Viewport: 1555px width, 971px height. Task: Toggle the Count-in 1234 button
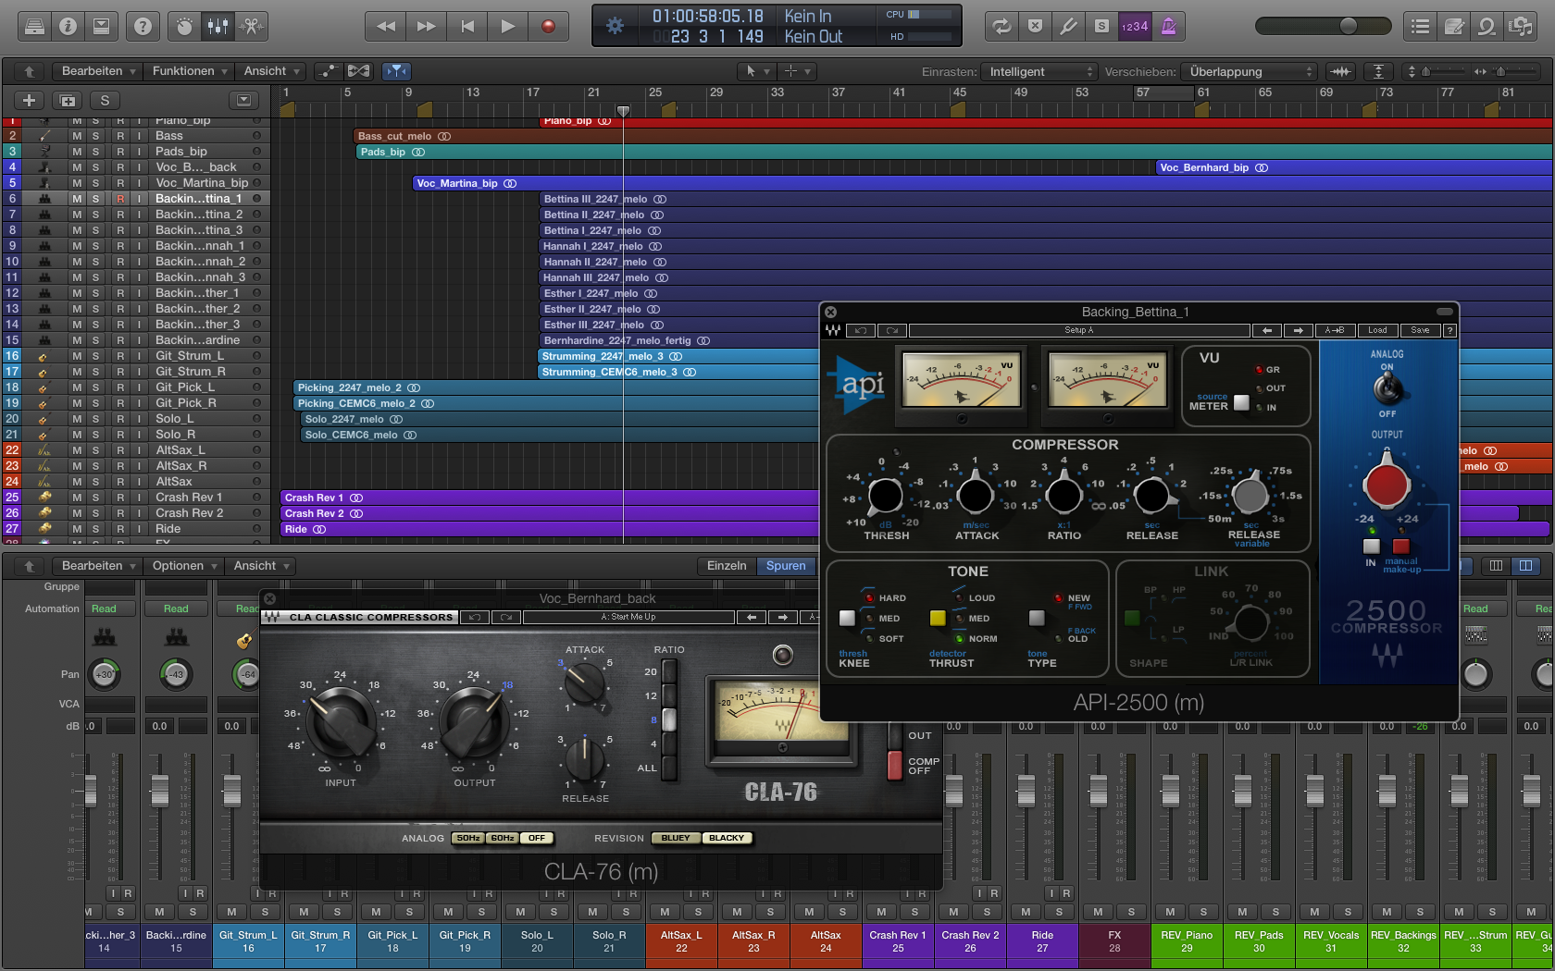click(1135, 27)
